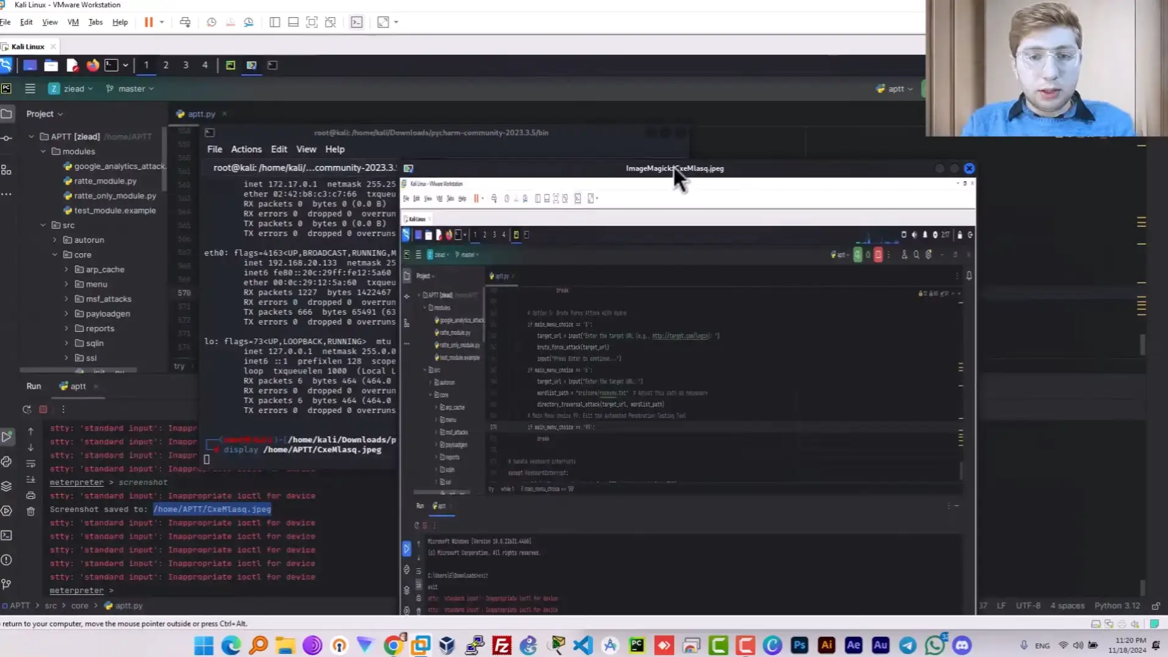Click UTF-8 encoding in the status bar
This screenshot has height=657, width=1168.
pyautogui.click(x=1028, y=606)
